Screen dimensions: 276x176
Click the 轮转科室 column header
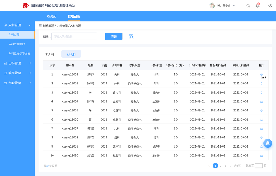157,65
